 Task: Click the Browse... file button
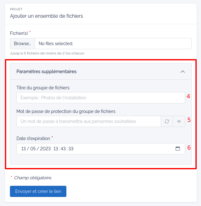(x=23, y=44)
